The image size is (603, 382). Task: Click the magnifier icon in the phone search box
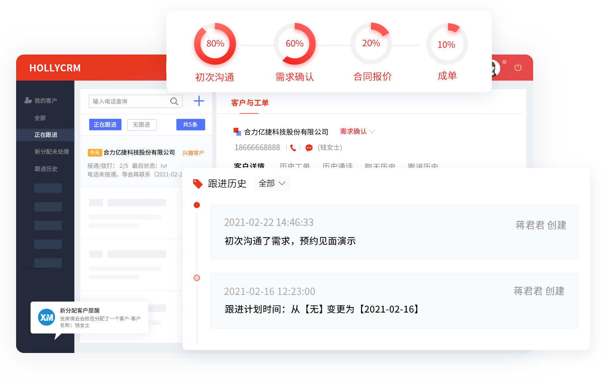[x=174, y=101]
